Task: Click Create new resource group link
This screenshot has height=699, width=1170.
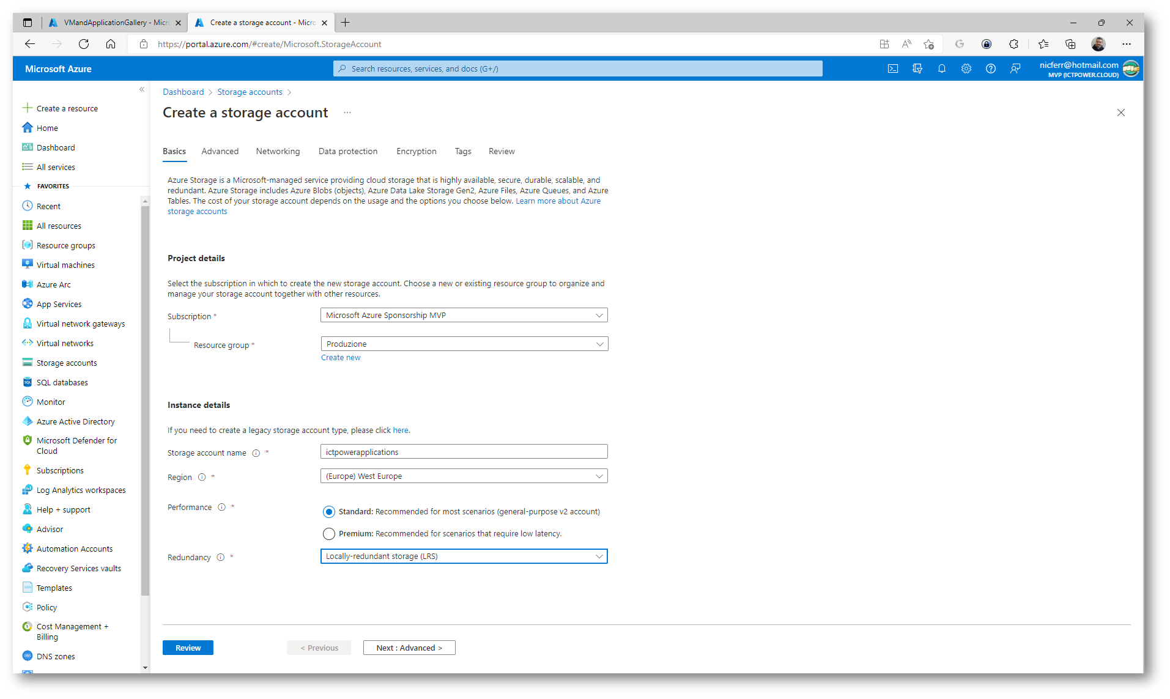Action: pos(341,358)
